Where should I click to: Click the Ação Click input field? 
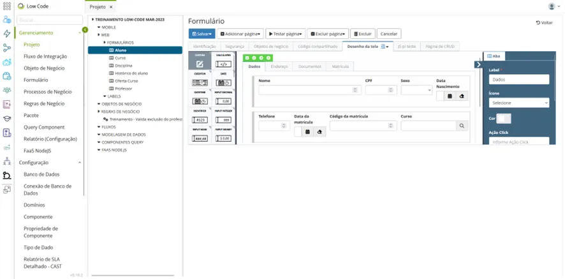tap(519, 142)
